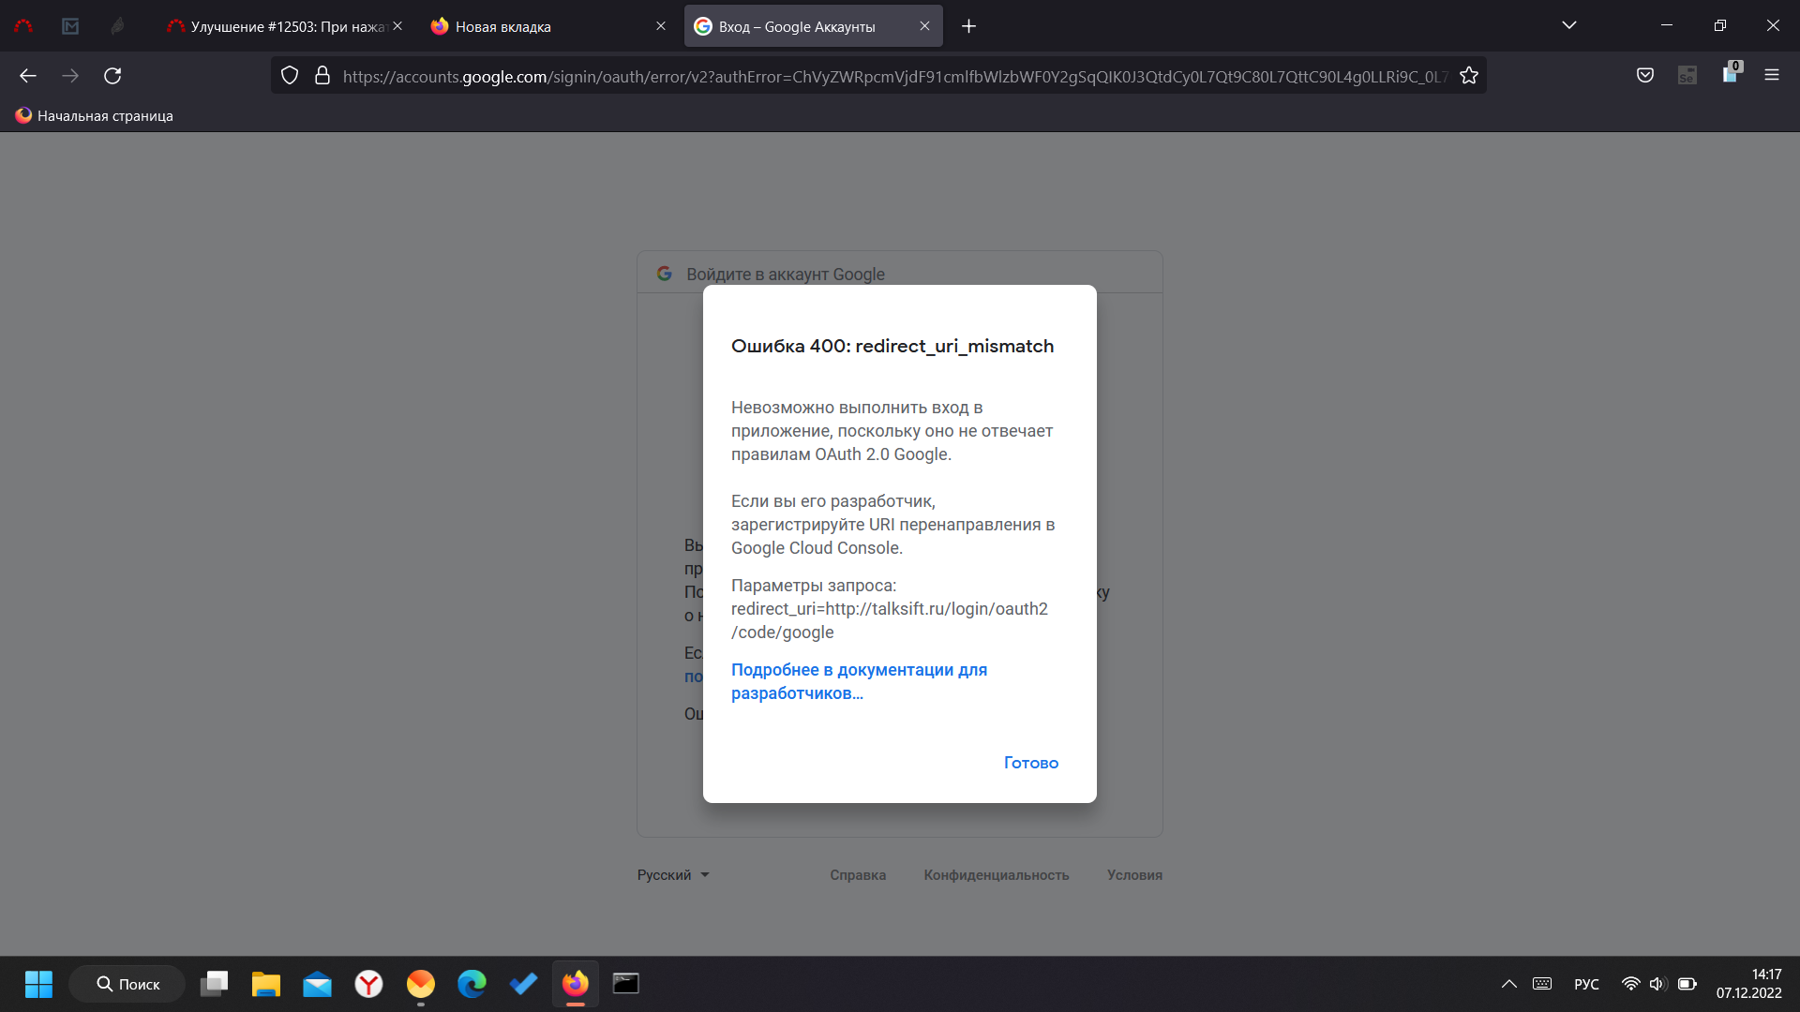Open the first pinned Redmine tab
The height and width of the screenshot is (1012, 1800).
[23, 26]
